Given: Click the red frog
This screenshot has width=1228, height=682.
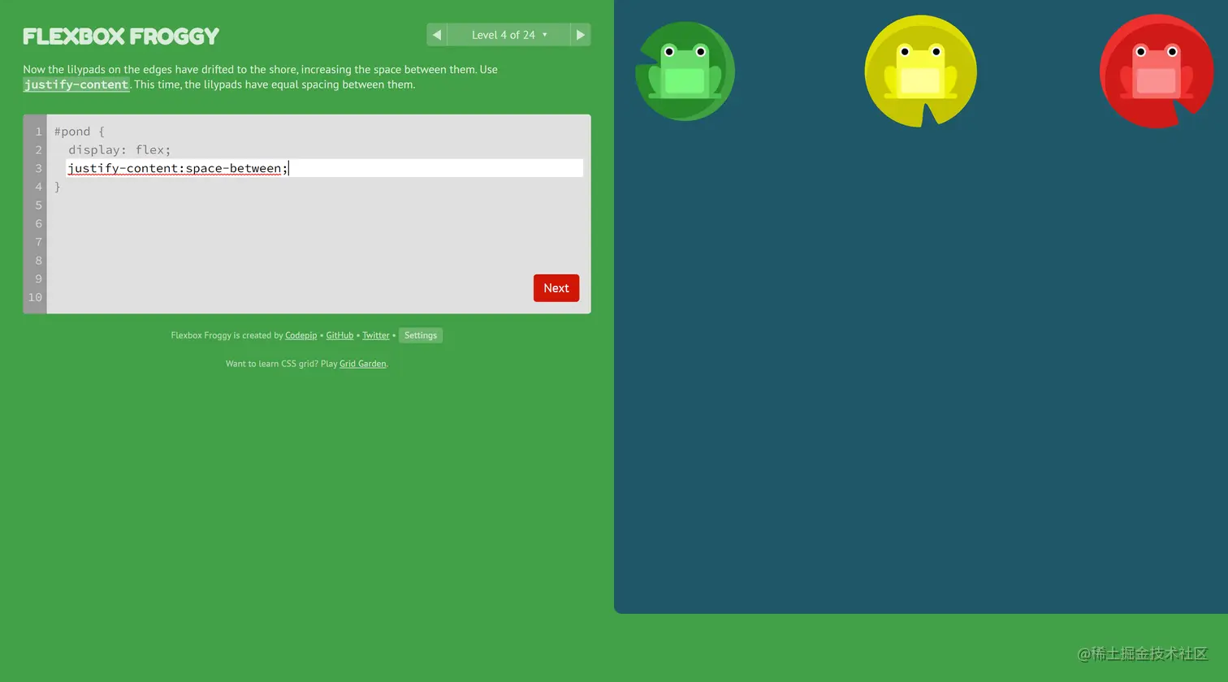Looking at the screenshot, I should click(1157, 71).
